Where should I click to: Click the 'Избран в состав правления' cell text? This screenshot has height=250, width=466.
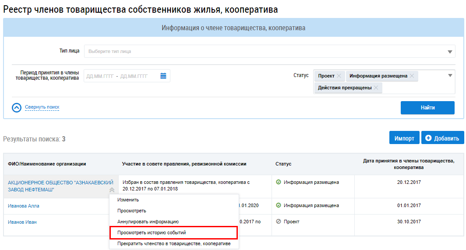tap(186, 186)
